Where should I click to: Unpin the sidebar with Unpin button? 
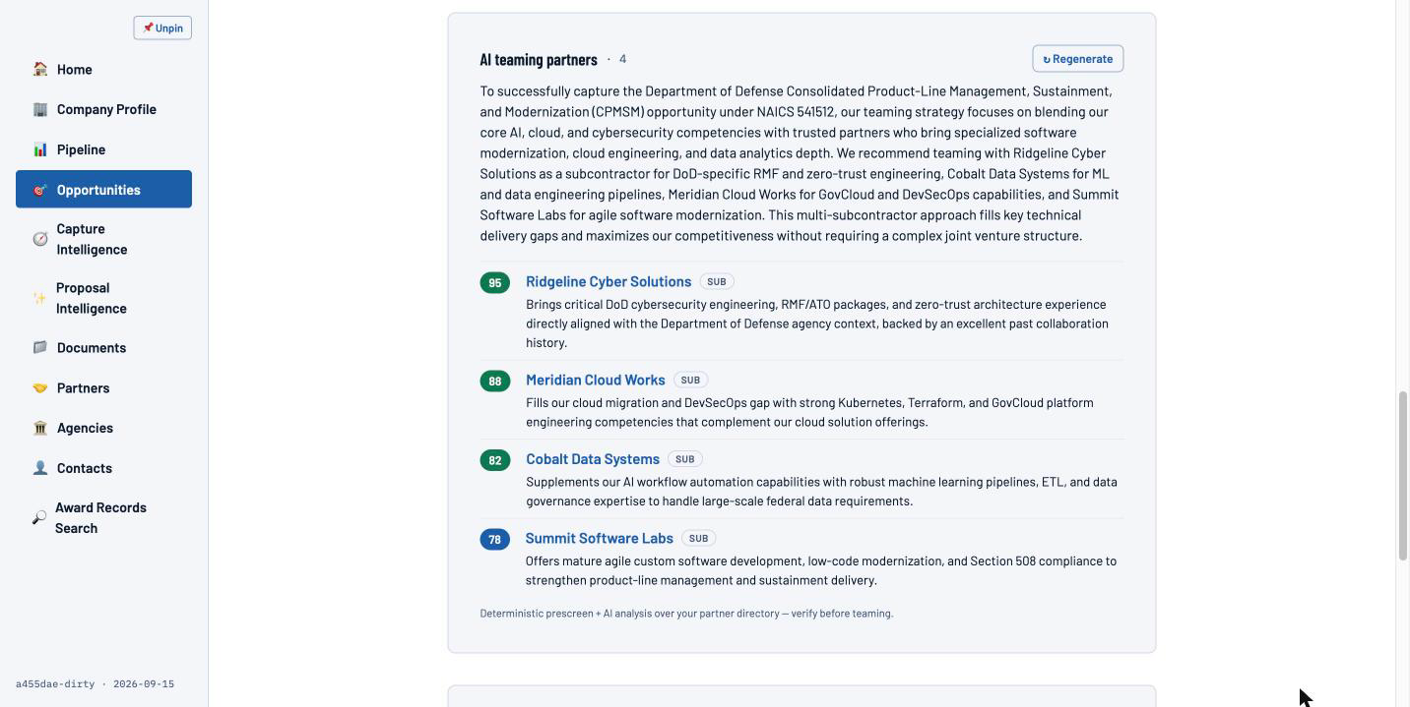coord(162,28)
